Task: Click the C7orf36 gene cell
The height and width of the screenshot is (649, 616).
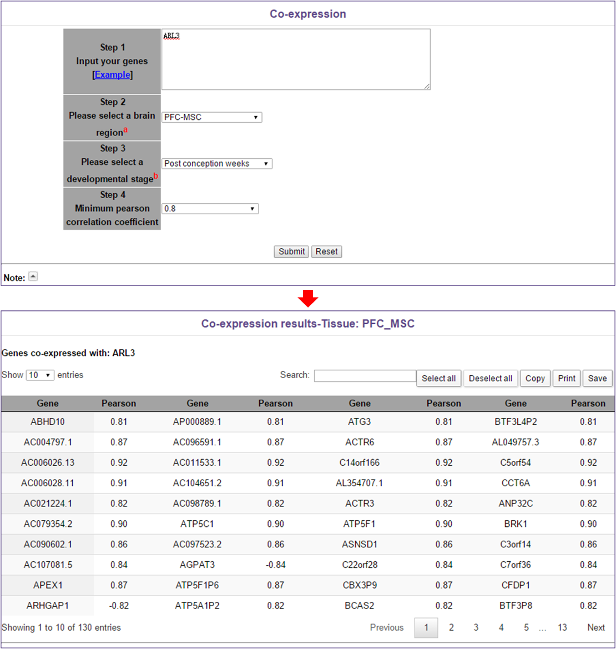Action: pos(516,565)
